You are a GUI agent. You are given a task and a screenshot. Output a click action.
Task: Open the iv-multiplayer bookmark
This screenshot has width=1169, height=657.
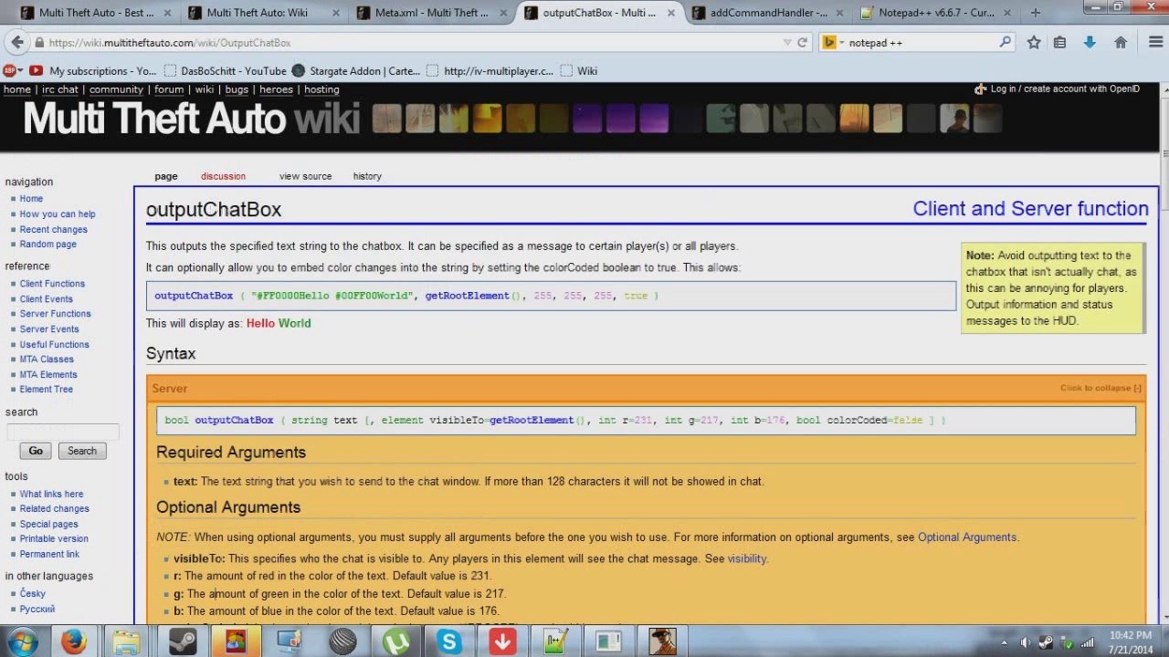click(x=490, y=70)
